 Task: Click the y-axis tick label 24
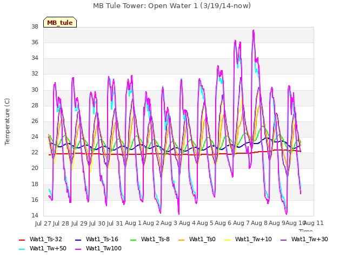35,137
